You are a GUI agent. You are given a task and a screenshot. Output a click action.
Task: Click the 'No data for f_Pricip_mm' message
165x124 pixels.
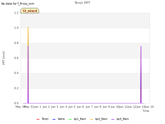tap(18, 4)
